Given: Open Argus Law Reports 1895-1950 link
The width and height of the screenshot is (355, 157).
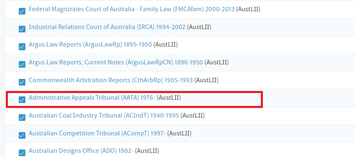Looking at the screenshot, I should click(x=90, y=45).
